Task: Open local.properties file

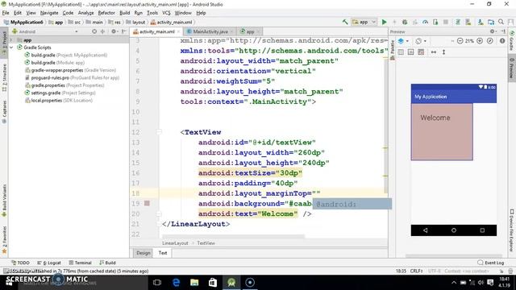Action: pos(59,100)
